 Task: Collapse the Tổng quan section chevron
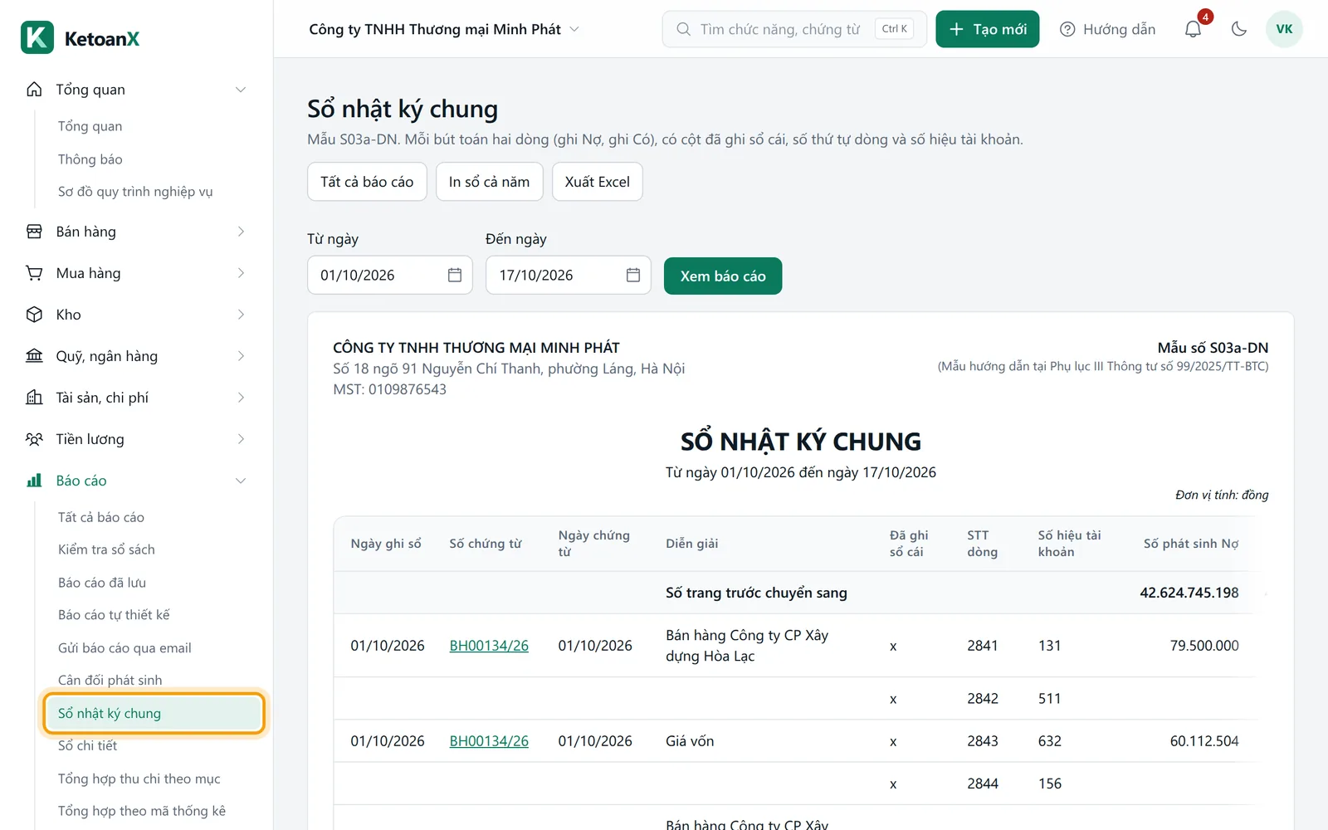241,90
